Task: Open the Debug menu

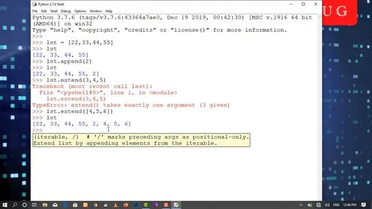Action: (66, 11)
